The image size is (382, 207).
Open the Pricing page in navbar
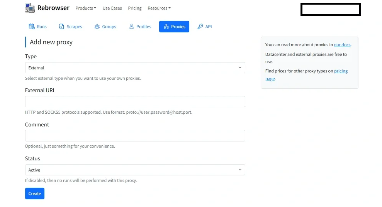(135, 8)
